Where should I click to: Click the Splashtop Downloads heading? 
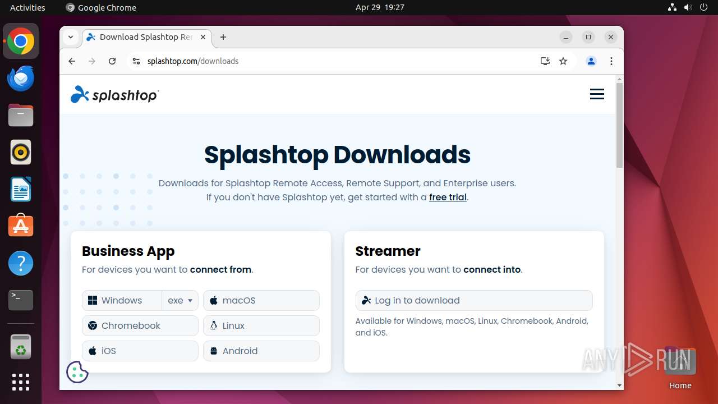coord(337,154)
